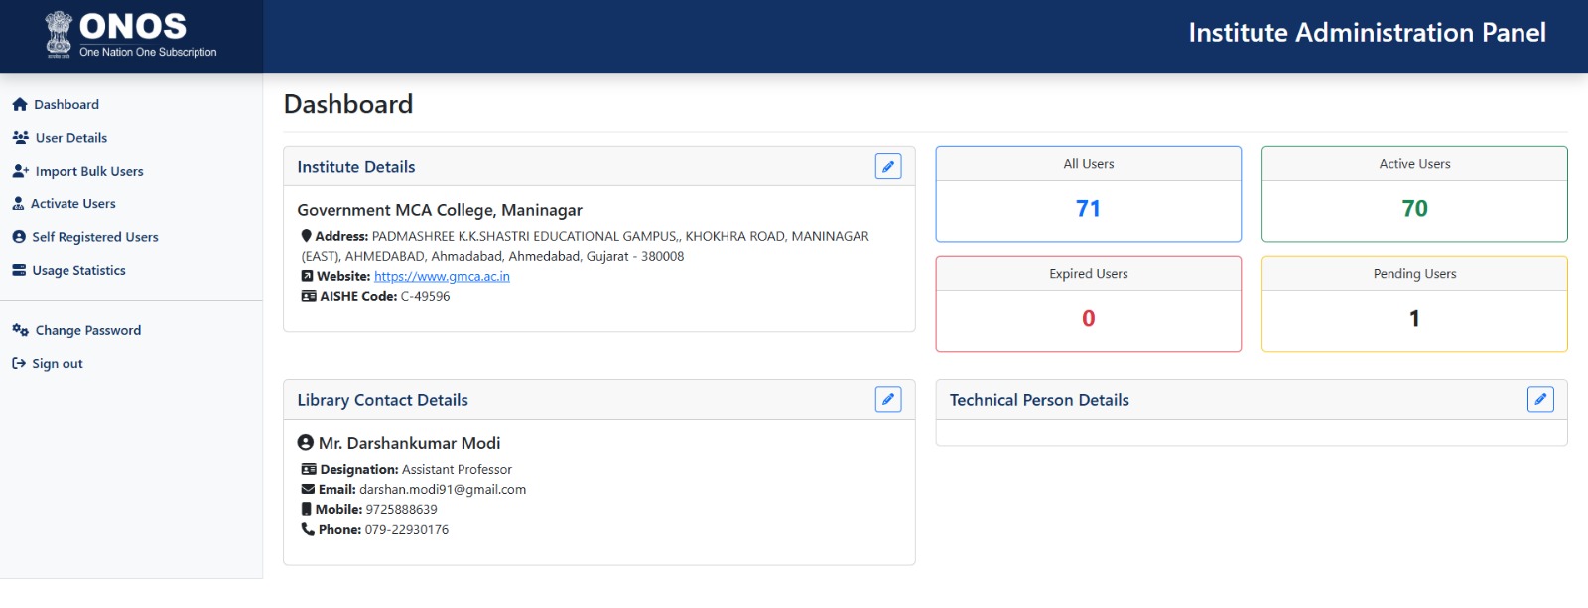Open Self Registered Users page

[x=94, y=237]
